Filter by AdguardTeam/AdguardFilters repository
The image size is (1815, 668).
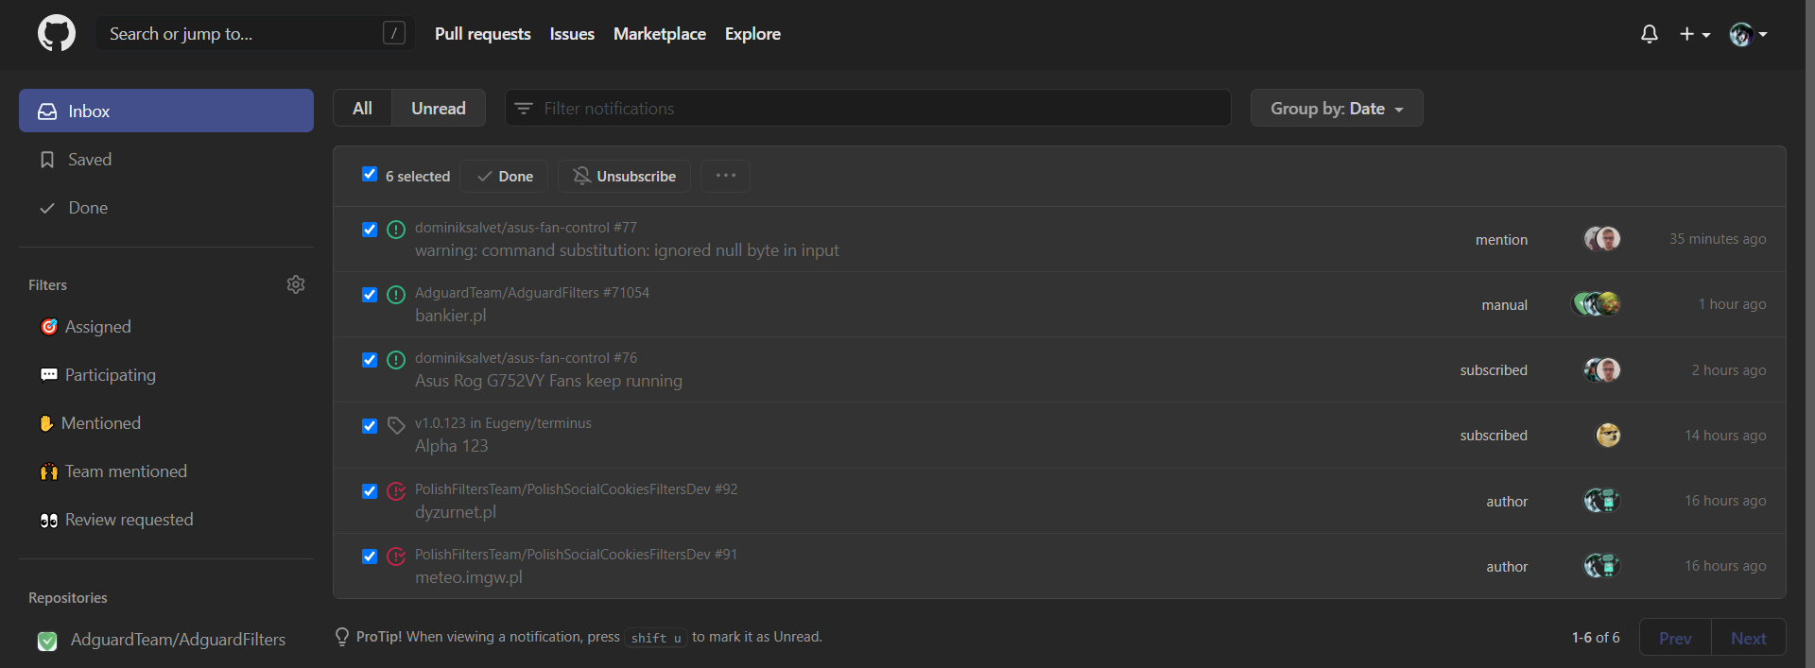coord(162,640)
